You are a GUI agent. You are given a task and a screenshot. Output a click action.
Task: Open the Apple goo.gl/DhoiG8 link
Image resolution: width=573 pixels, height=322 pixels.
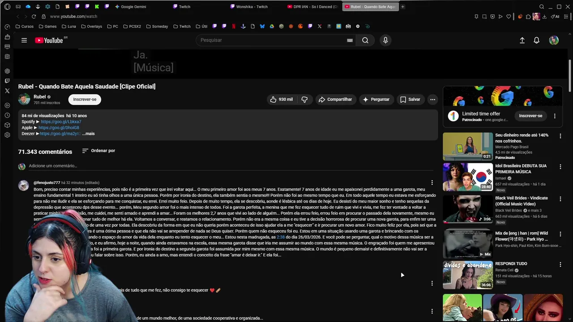coord(59,127)
